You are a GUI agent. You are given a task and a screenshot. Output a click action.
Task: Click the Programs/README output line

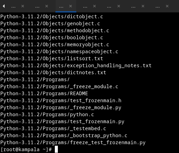44,93
